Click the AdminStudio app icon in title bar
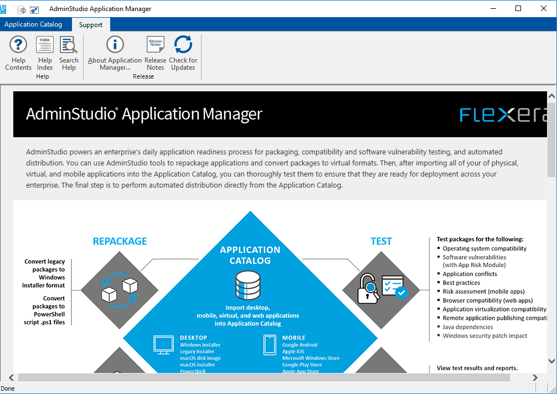 [x=3, y=9]
